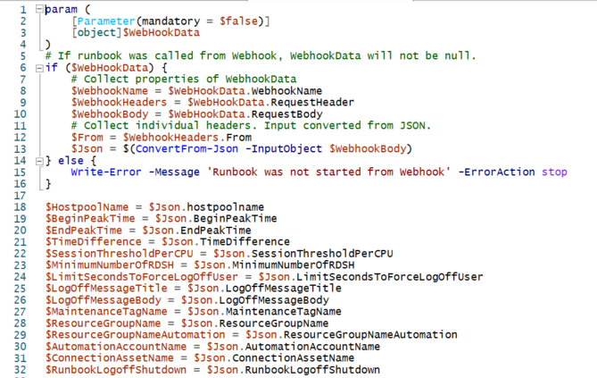597x378 pixels.
Task: Click the $WebhookHeaders.From expression
Action: [x=187, y=138]
